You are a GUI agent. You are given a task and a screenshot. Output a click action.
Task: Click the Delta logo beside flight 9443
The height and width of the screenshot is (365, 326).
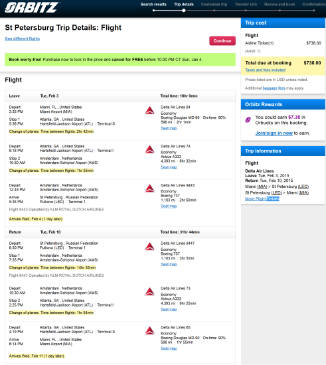pos(150,188)
